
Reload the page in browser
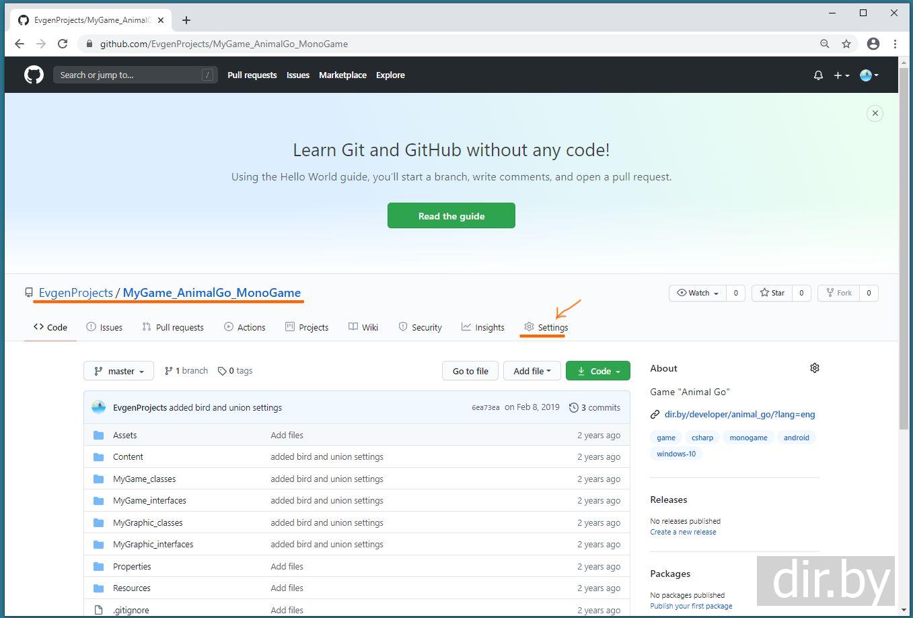[63, 44]
